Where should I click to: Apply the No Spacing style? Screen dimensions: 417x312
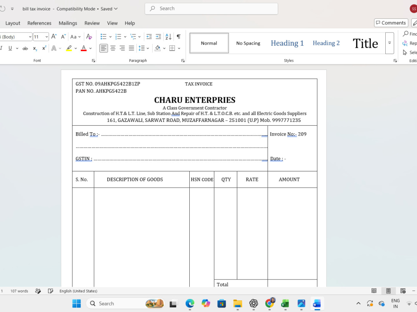pyautogui.click(x=248, y=43)
